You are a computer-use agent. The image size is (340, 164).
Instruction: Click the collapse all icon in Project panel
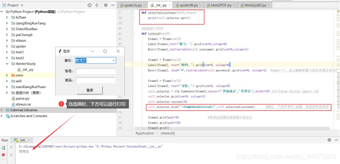point(97,5)
